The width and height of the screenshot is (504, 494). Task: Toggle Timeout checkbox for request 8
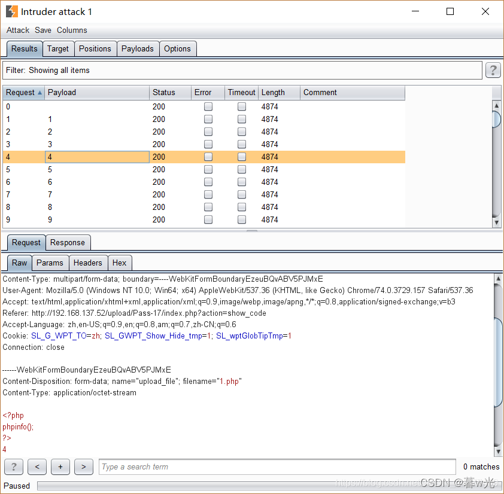pyautogui.click(x=242, y=207)
